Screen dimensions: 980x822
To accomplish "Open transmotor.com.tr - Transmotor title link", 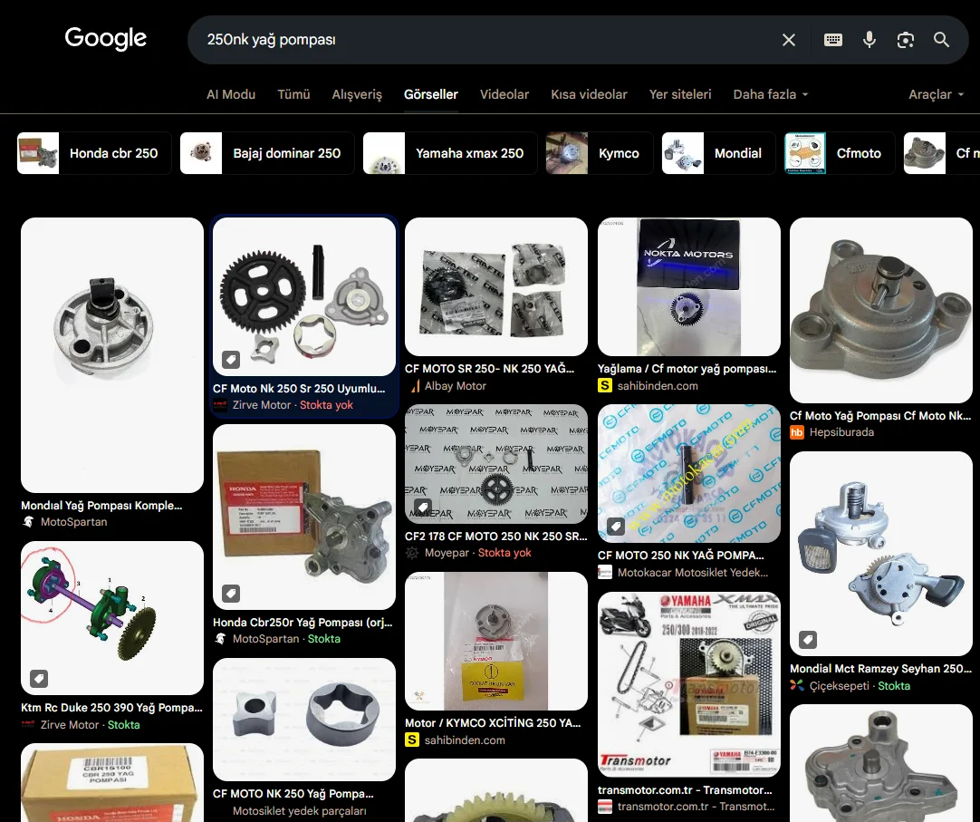I will point(685,790).
